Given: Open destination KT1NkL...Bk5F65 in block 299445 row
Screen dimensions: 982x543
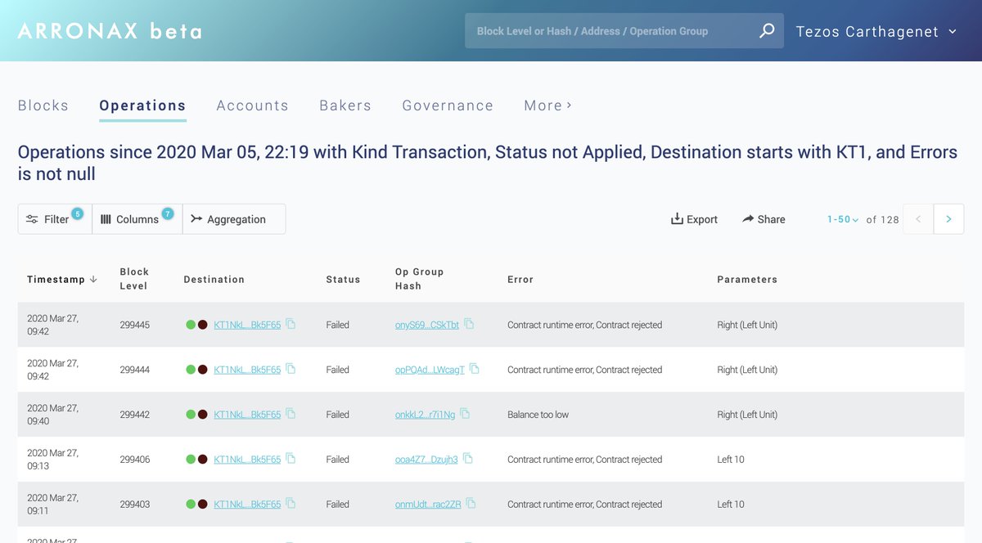Looking at the screenshot, I should [x=247, y=325].
